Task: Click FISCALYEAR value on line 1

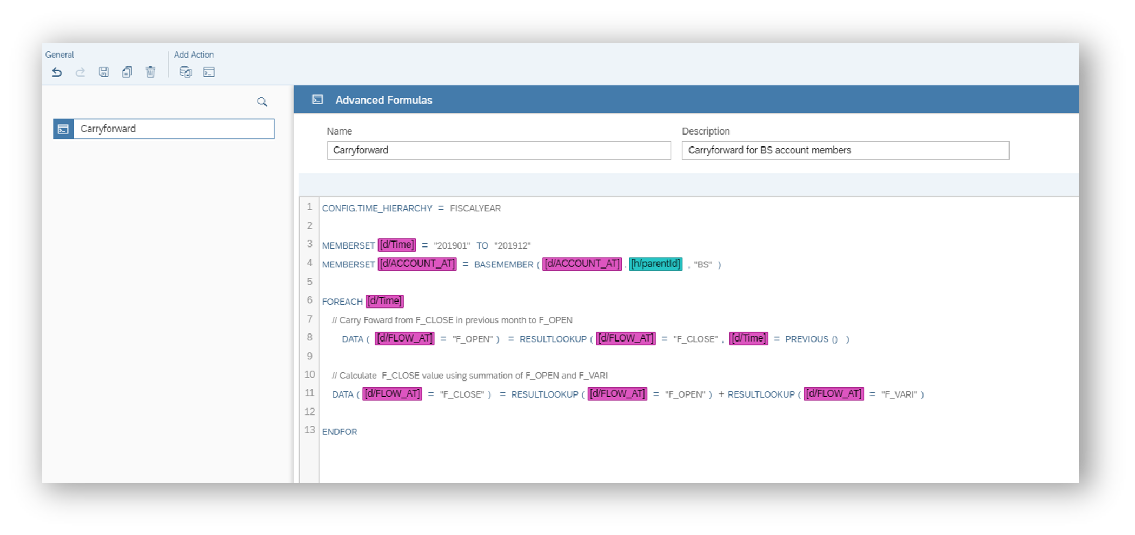Action: [x=475, y=209]
